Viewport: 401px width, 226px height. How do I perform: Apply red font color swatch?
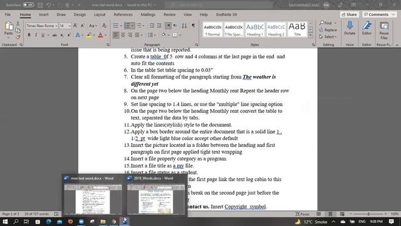click(100, 35)
